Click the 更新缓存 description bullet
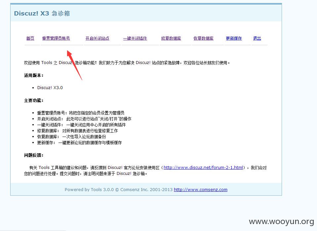This screenshot has height=231, width=317. coord(79,143)
